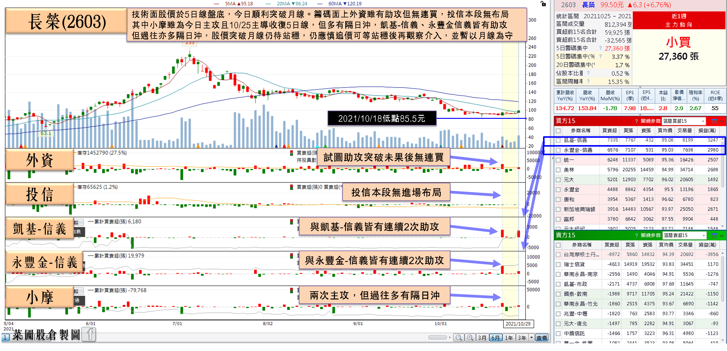Collapse 買方15 panel with the chevron

[722, 121]
